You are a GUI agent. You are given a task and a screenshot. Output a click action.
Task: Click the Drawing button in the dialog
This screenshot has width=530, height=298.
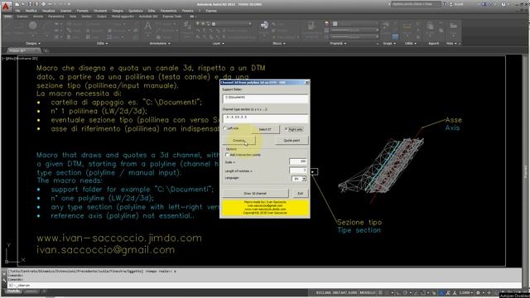pyautogui.click(x=238, y=140)
